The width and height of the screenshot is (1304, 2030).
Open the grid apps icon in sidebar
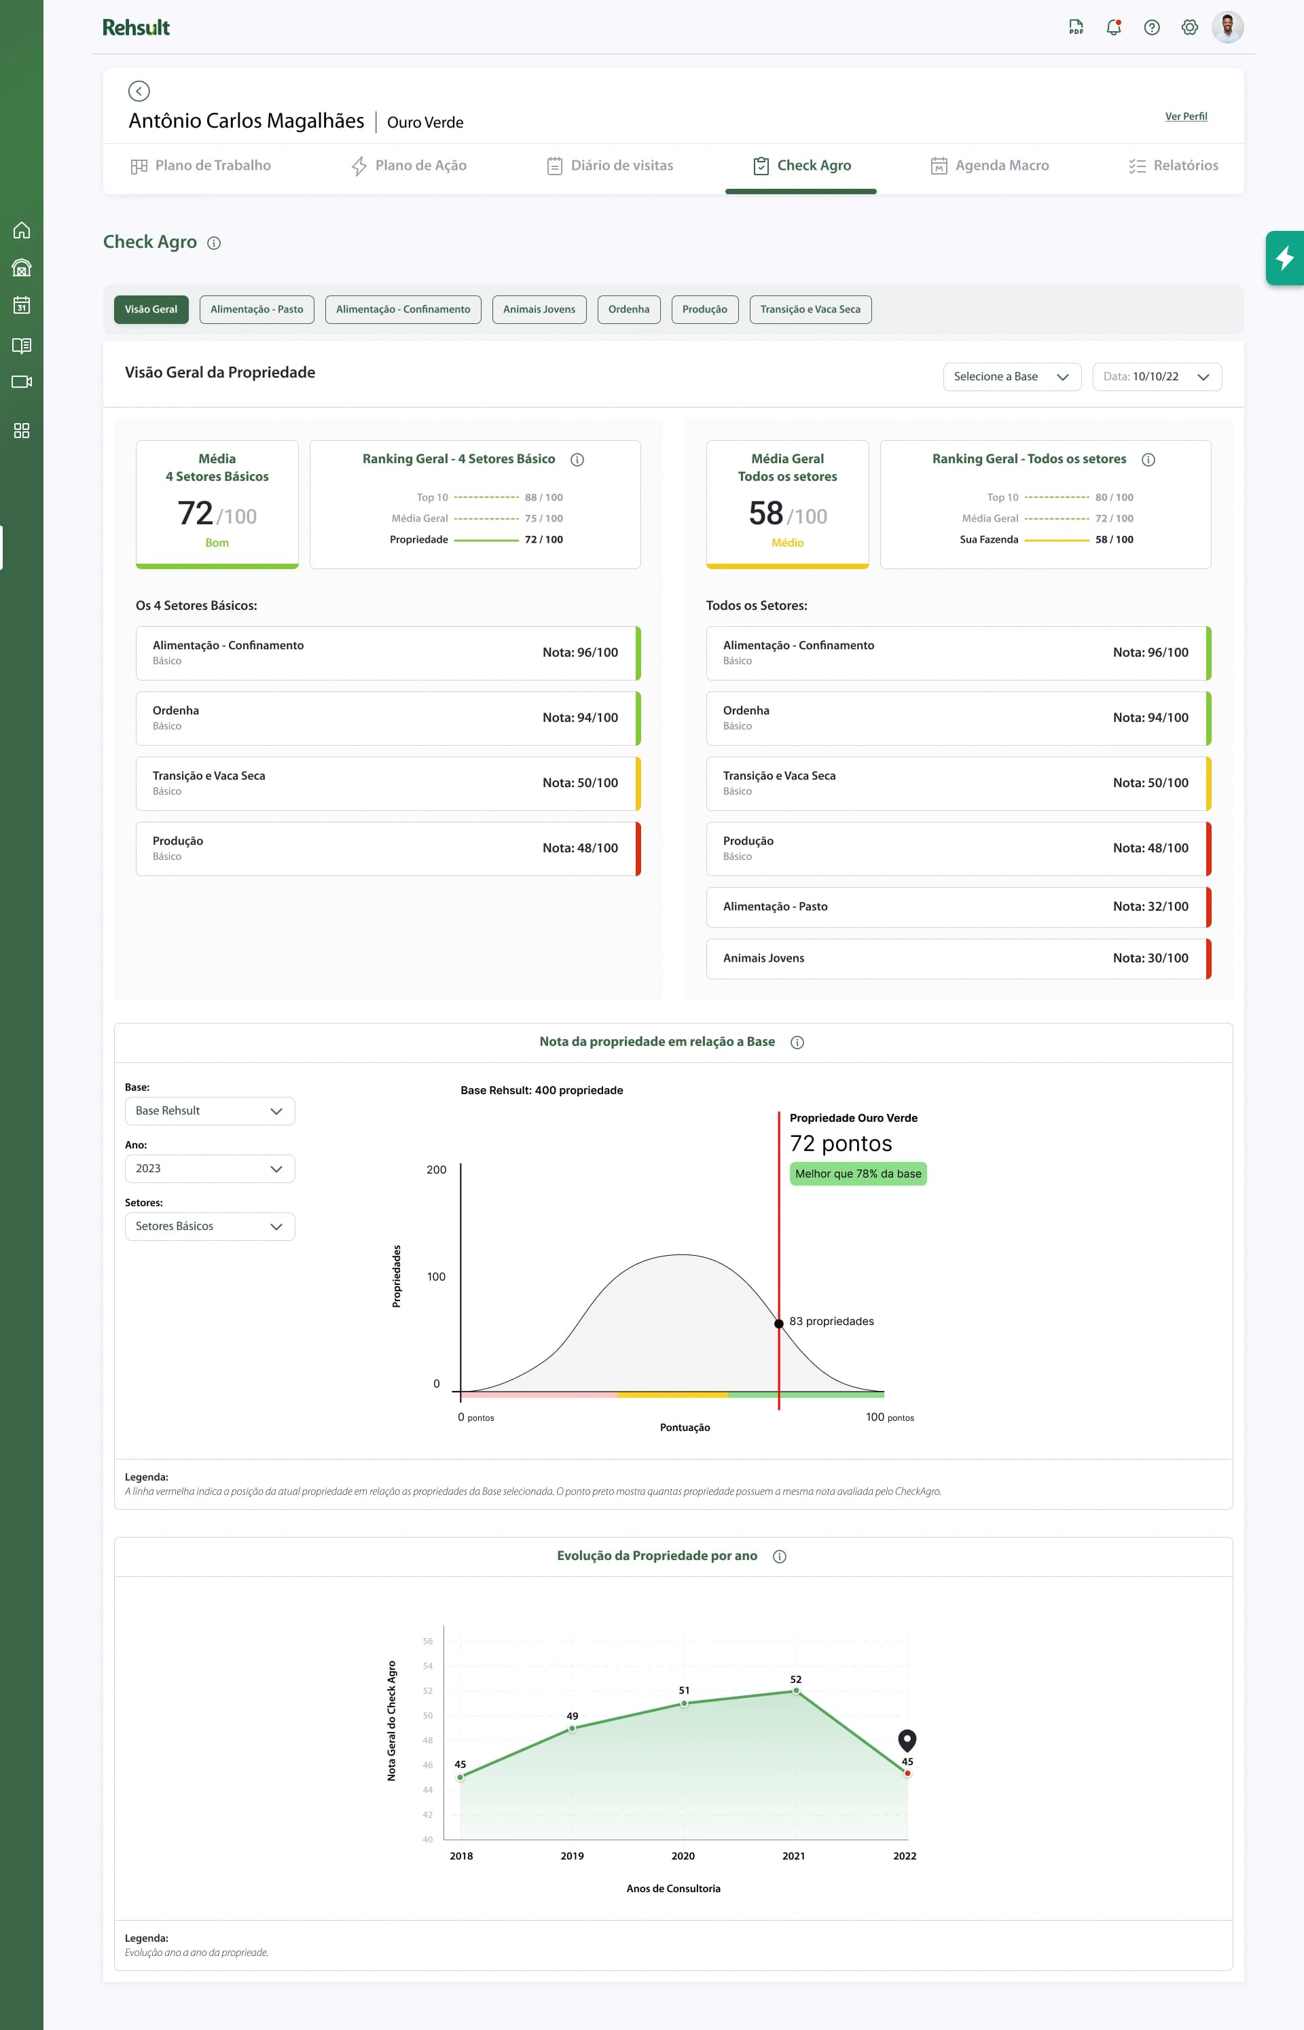click(x=22, y=430)
